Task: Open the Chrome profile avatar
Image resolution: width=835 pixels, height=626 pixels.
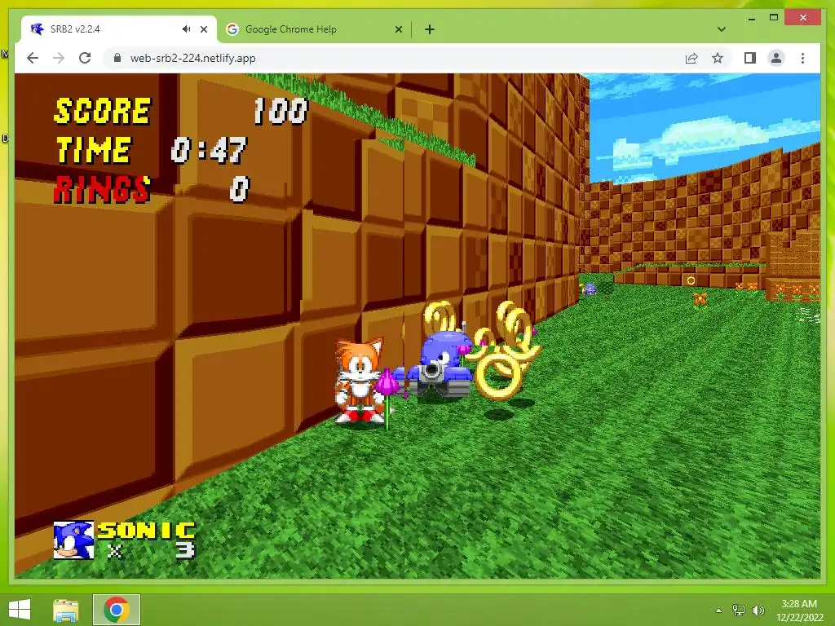Action: click(x=776, y=58)
